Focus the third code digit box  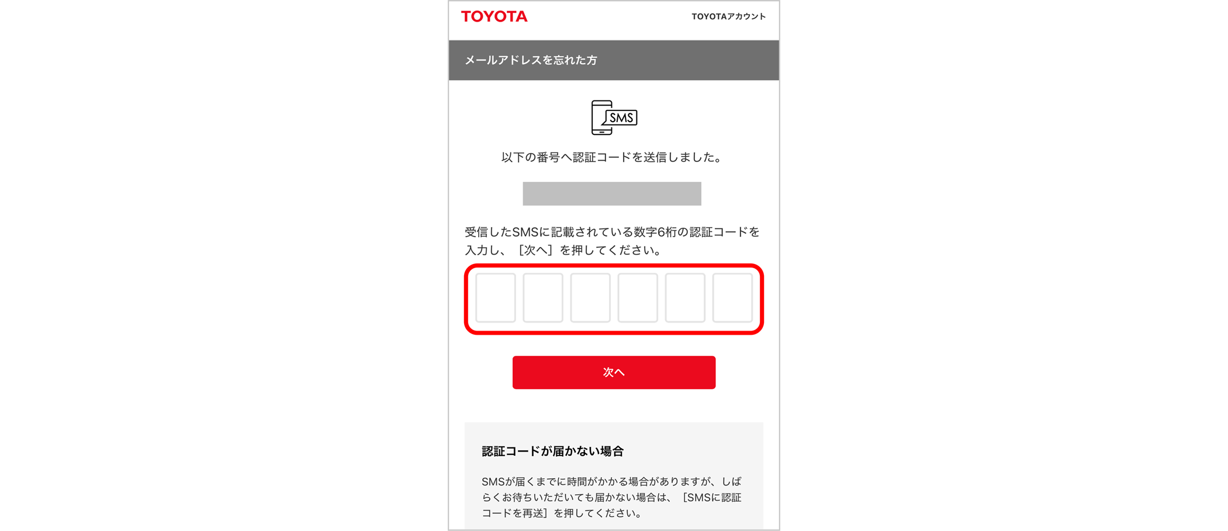(590, 298)
